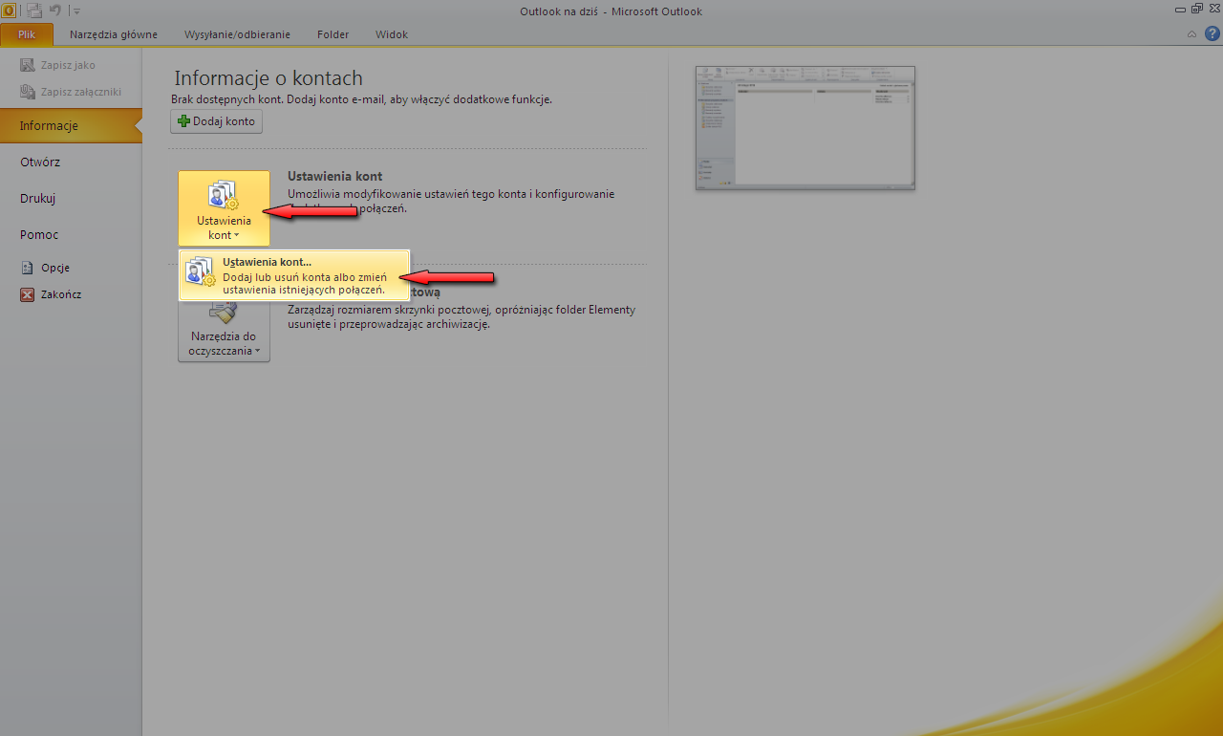
Task: Click the Dodaj konto button
Action: [x=216, y=121]
